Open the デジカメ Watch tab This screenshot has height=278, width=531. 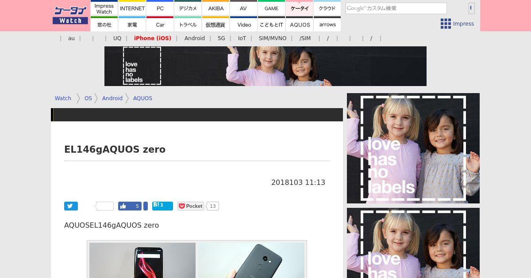pyautogui.click(x=188, y=8)
